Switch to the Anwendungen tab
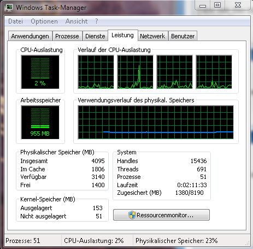The image size is (253, 249). (x=30, y=36)
